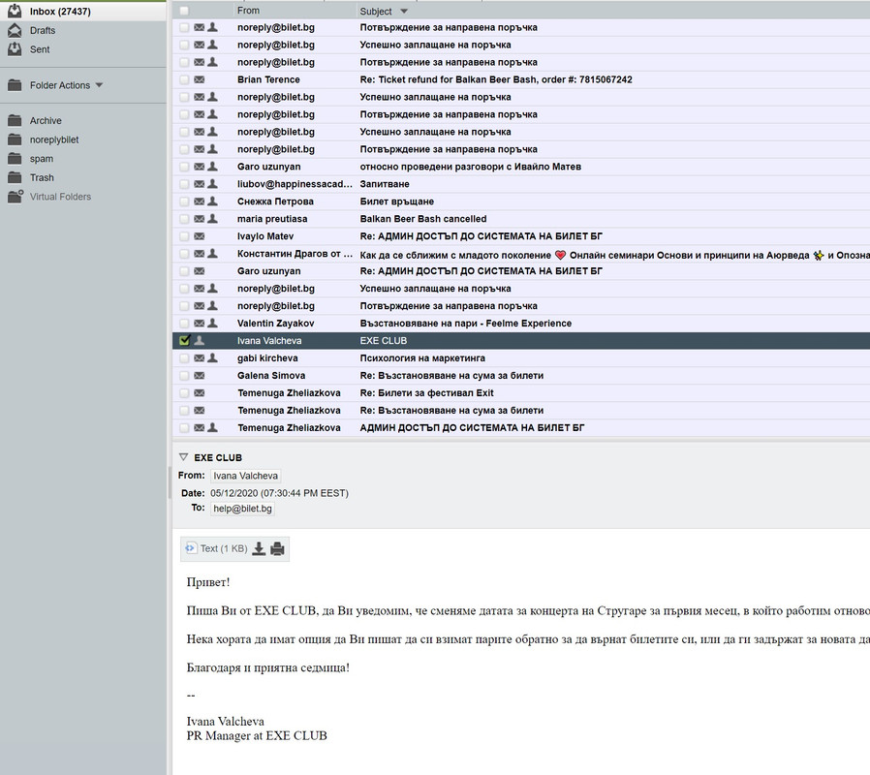870x775 pixels.
Task: Click person icon on liubov@happinessacad row
Action: tap(212, 184)
